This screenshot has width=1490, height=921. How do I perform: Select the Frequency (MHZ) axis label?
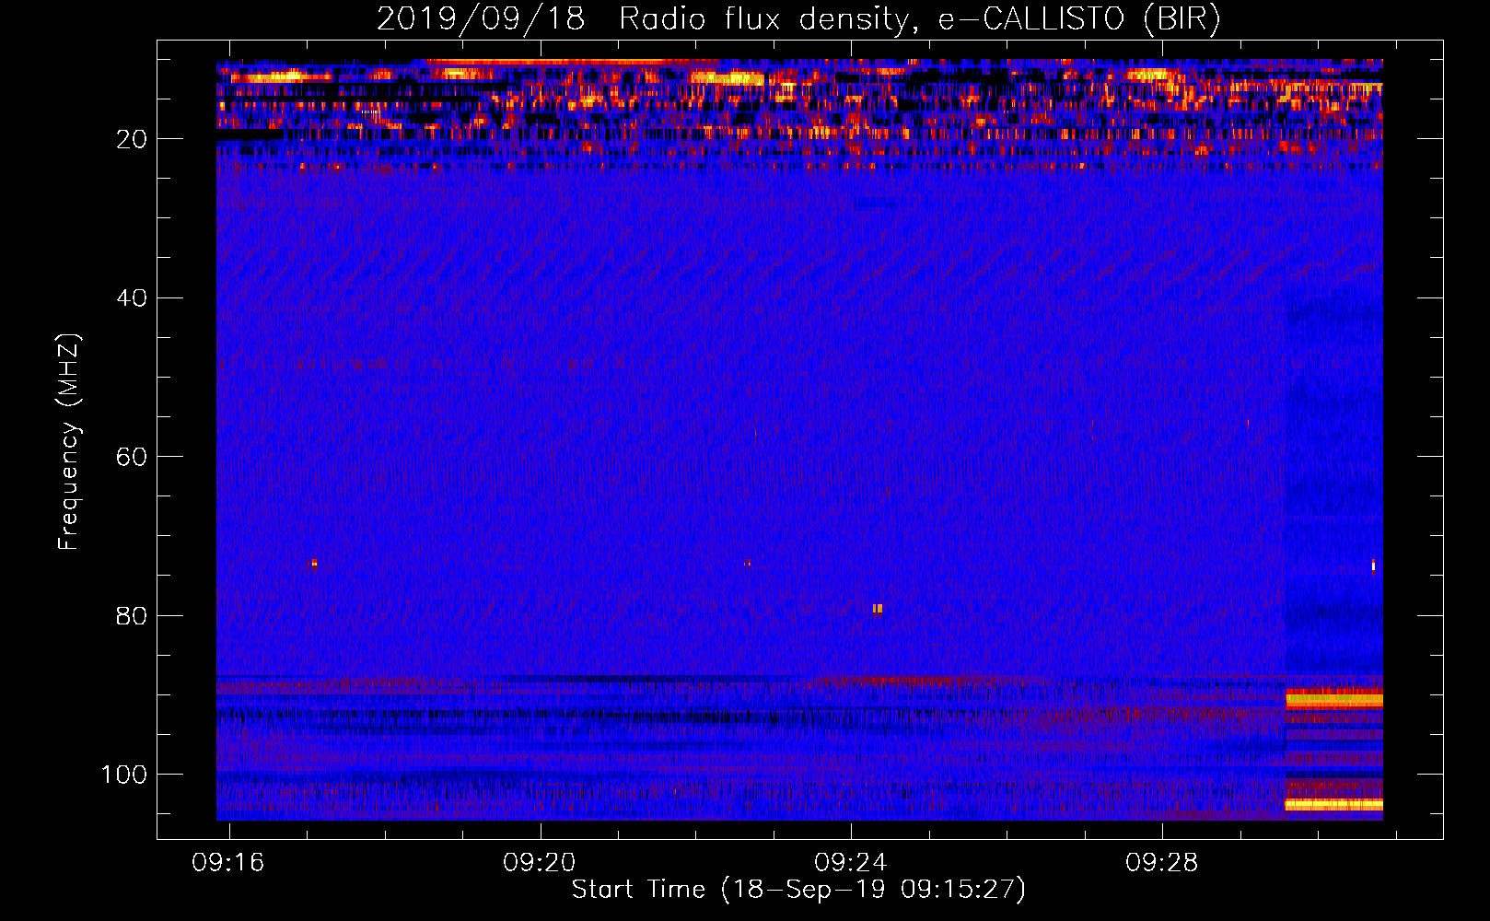coord(69,441)
